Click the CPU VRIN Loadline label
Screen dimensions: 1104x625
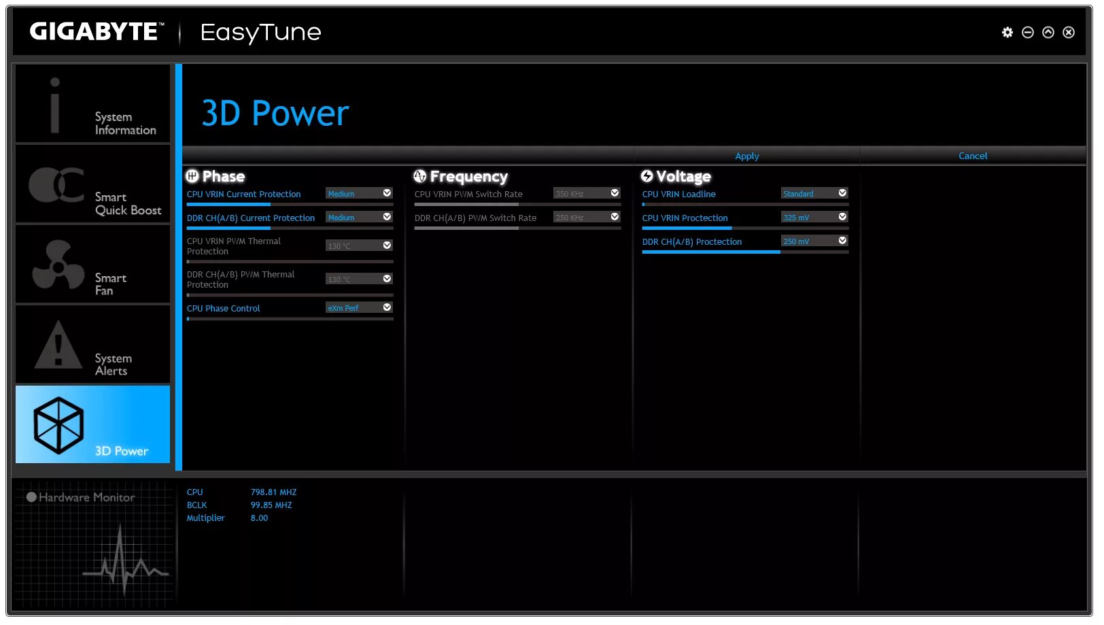click(678, 194)
